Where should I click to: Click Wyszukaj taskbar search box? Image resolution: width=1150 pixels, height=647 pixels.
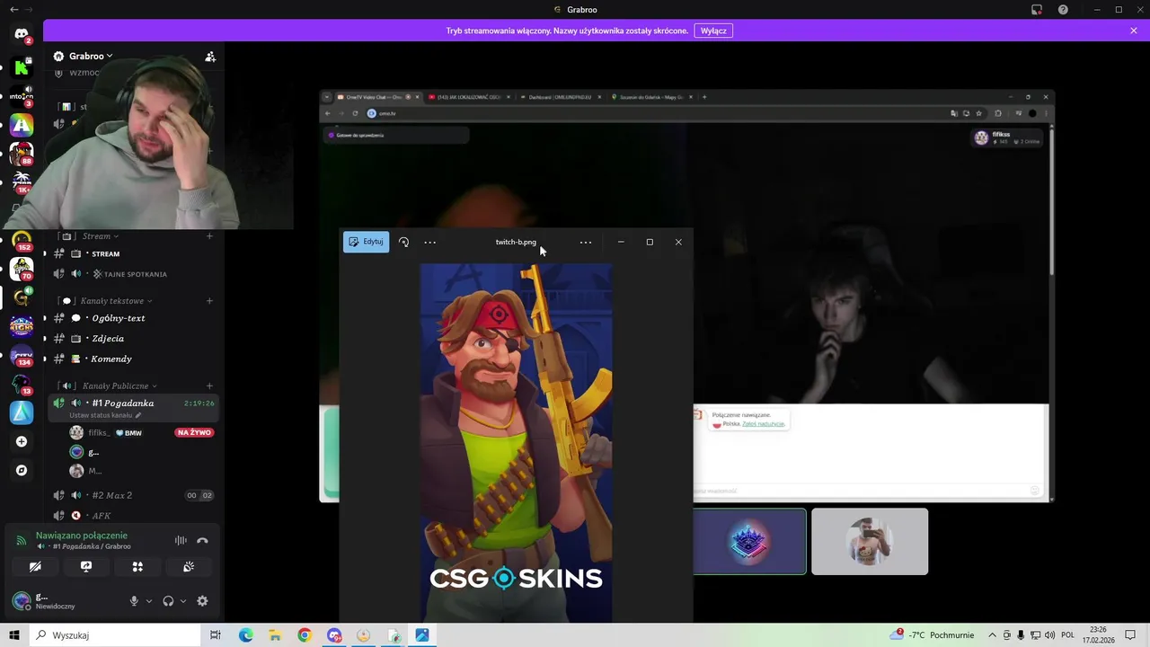click(x=115, y=635)
